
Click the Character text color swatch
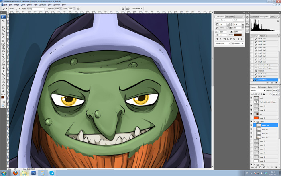[x=238, y=35]
